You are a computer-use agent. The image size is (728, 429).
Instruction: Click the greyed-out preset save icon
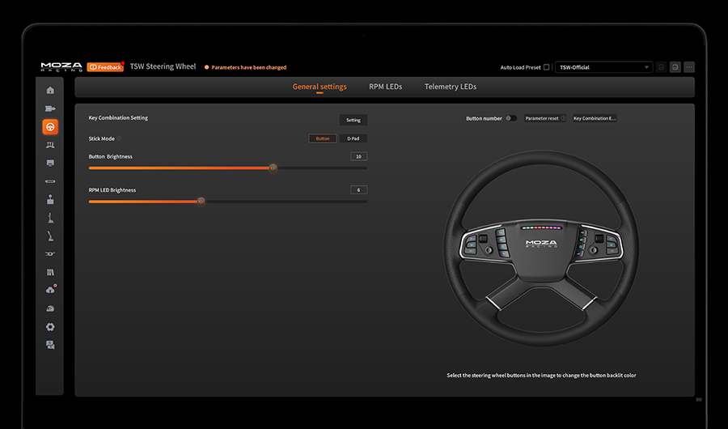pyautogui.click(x=661, y=67)
